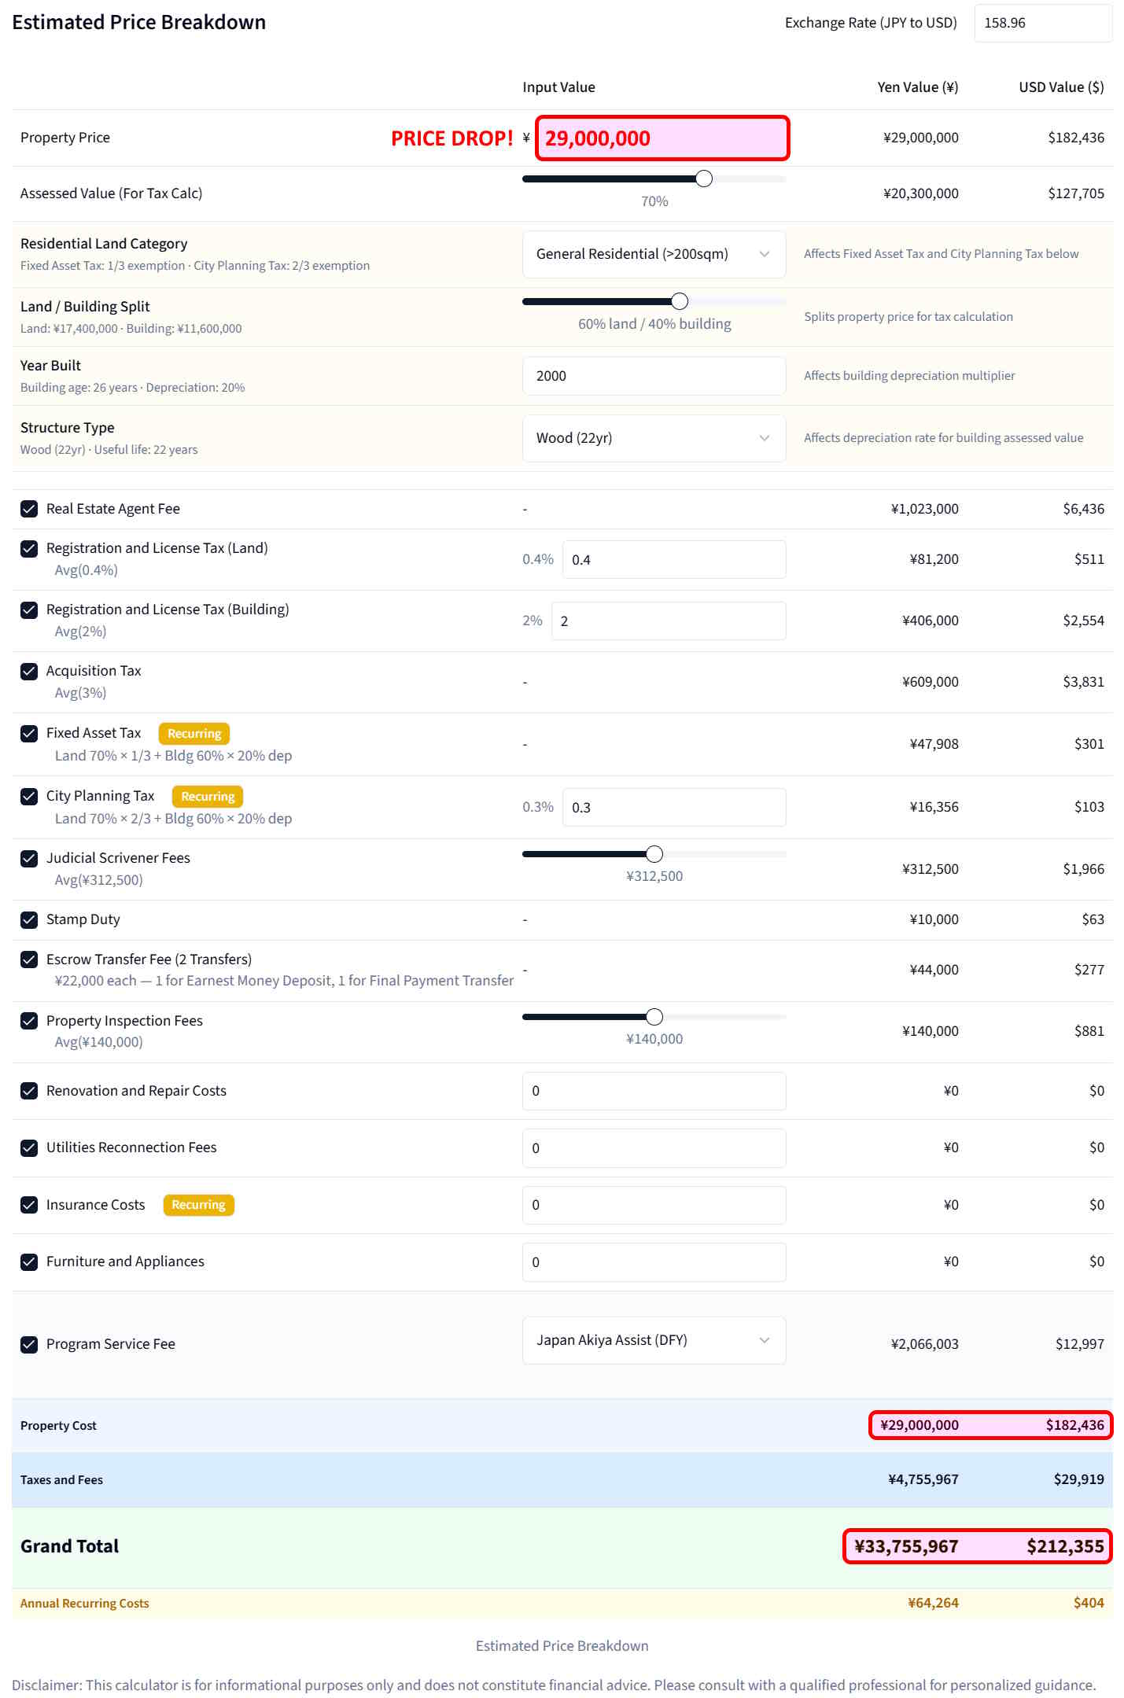Click the Renovation and Repair Costs input
Viewport: 1124px width, 1698px height.
tap(654, 1091)
